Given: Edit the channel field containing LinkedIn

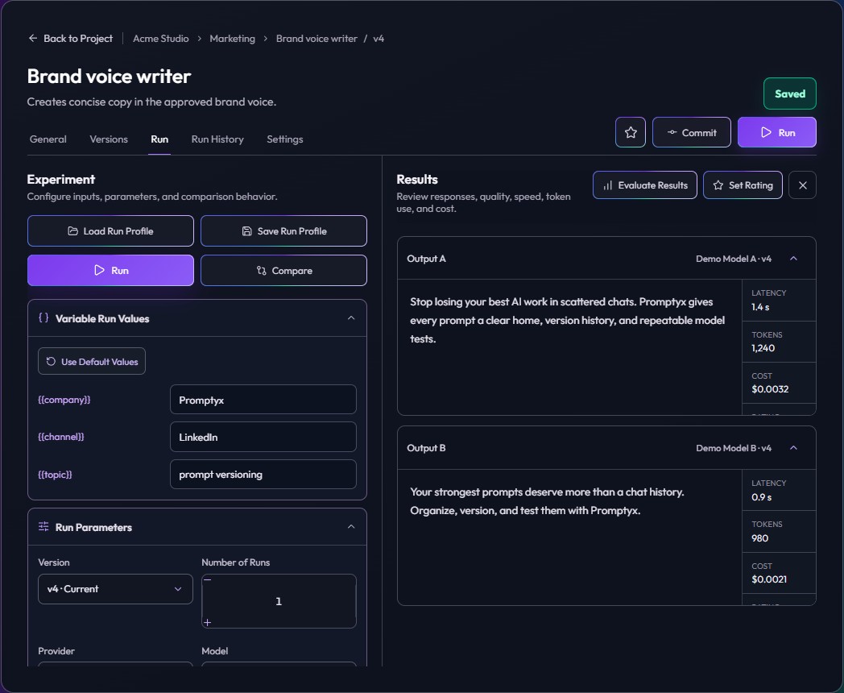Looking at the screenshot, I should tap(263, 437).
